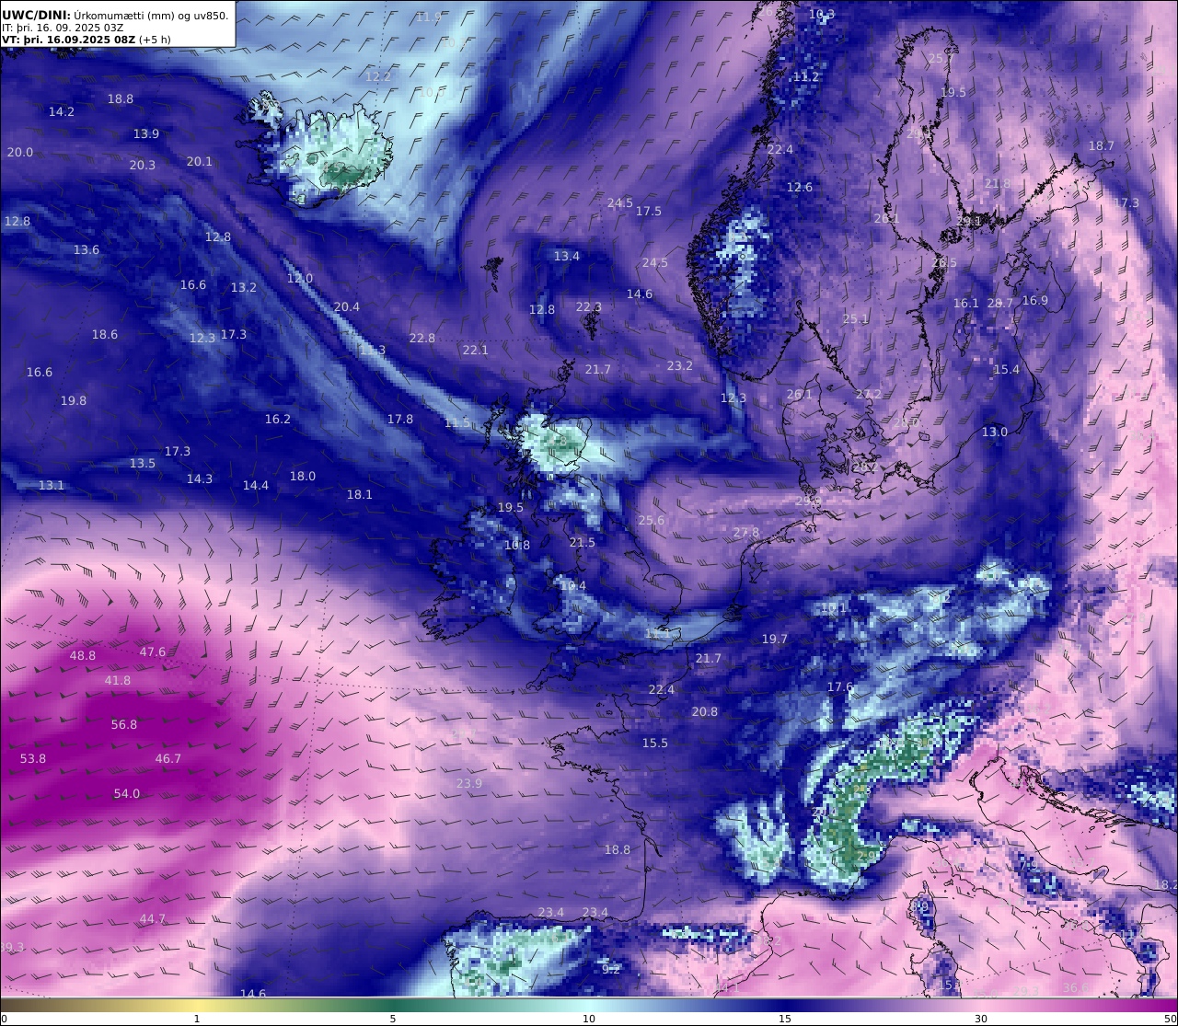Click the 18.0 value label
The height and width of the screenshot is (1026, 1178).
click(303, 477)
